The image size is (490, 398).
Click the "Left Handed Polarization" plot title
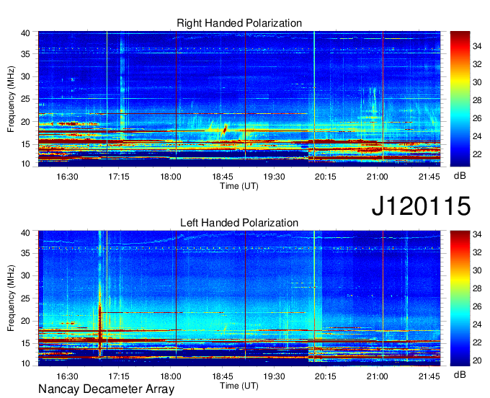[x=239, y=223]
